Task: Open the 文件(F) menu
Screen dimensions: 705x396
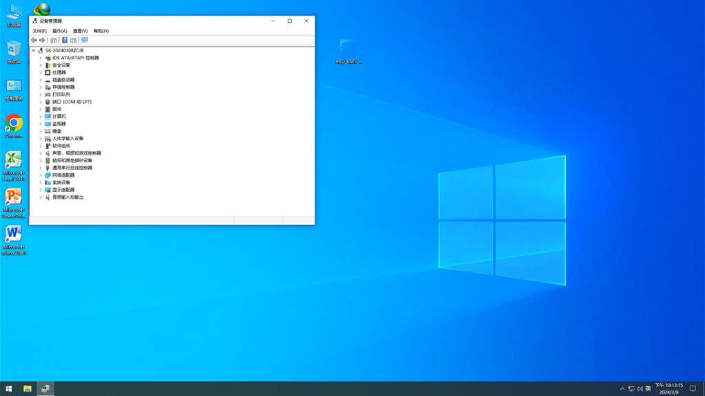Action: click(39, 31)
